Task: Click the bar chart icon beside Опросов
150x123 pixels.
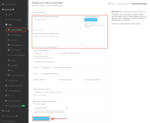Action: click(9, 40)
